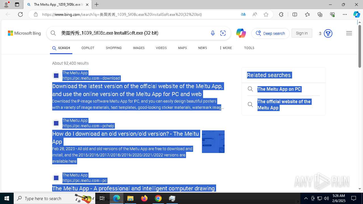363x204 pixels.
Task: Switch to the MAPS tab
Action: [x=182, y=48]
